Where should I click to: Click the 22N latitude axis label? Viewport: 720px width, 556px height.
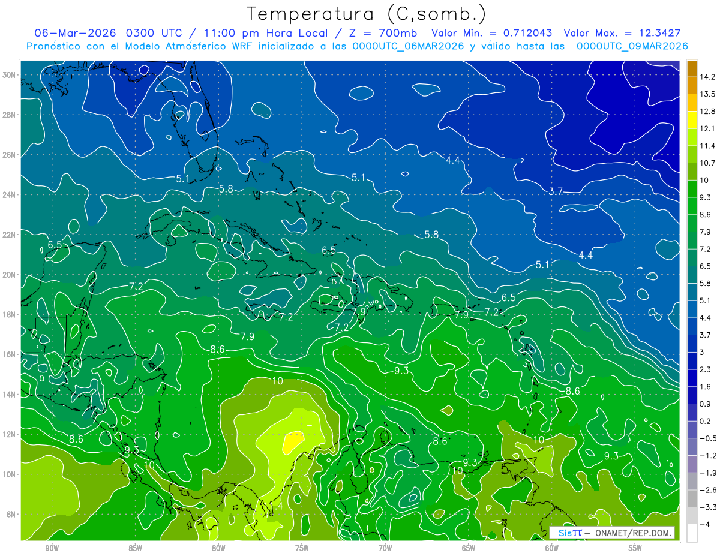pos(10,235)
